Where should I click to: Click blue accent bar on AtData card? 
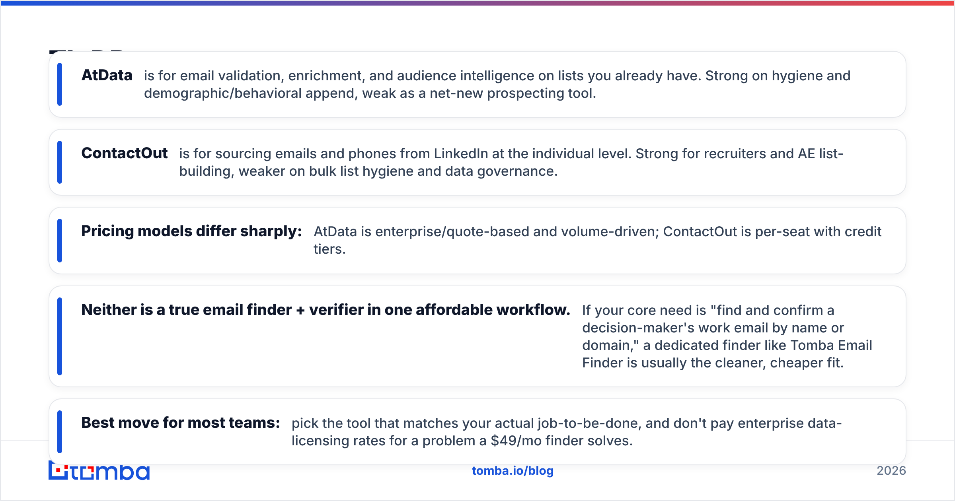point(60,84)
